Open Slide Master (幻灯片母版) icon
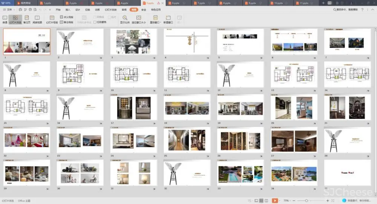The height and width of the screenshot is (204, 377). click(x=52, y=18)
